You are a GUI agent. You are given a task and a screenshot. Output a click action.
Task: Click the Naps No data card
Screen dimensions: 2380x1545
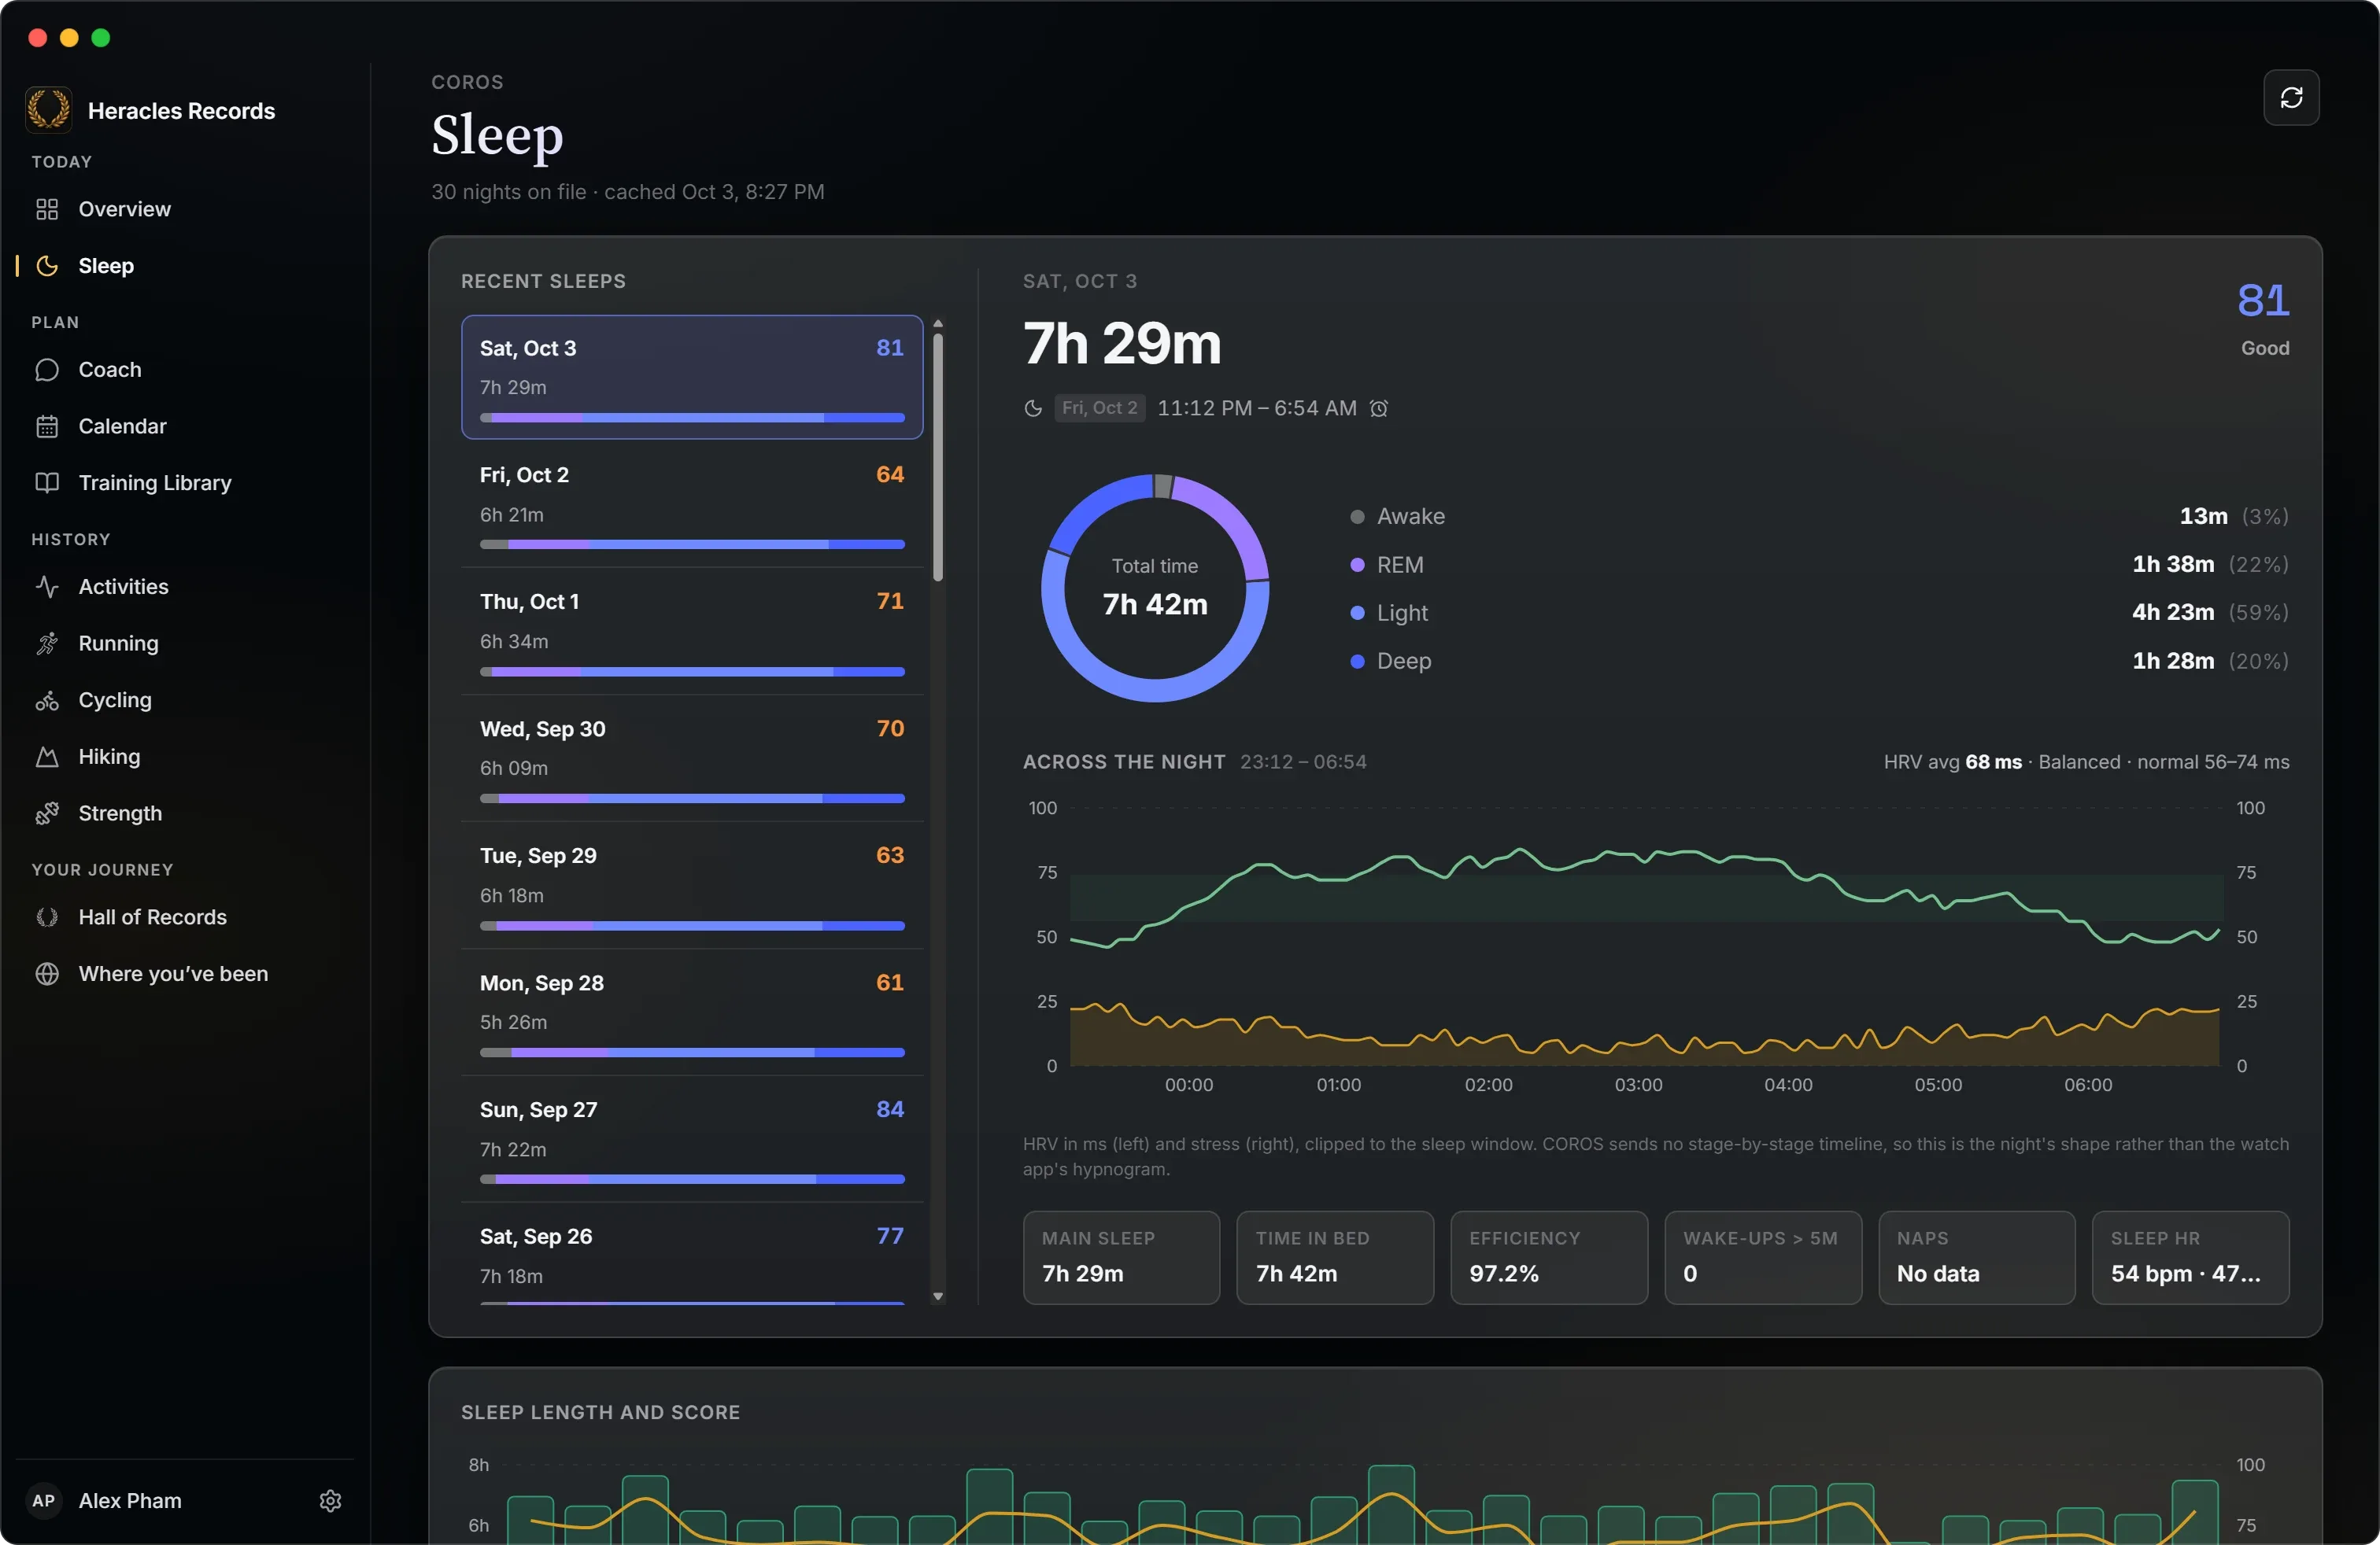pyautogui.click(x=1977, y=1257)
